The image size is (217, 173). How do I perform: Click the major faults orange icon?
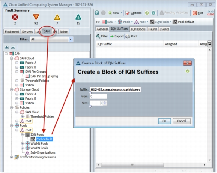pyautogui.click(x=36, y=17)
